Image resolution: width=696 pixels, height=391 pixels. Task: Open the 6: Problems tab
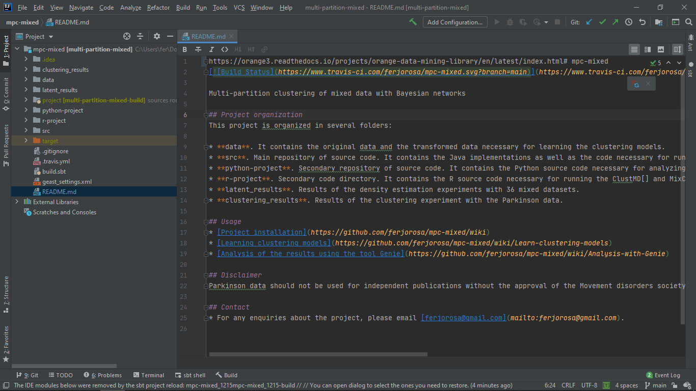(103, 375)
